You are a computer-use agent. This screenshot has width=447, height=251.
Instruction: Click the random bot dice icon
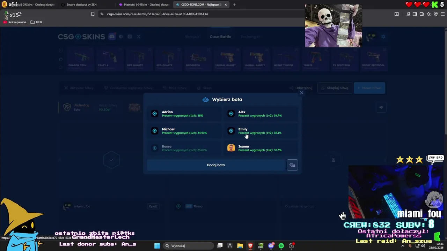coord(292,165)
